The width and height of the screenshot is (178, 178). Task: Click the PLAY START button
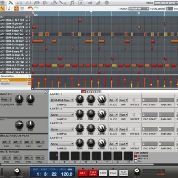124,173
